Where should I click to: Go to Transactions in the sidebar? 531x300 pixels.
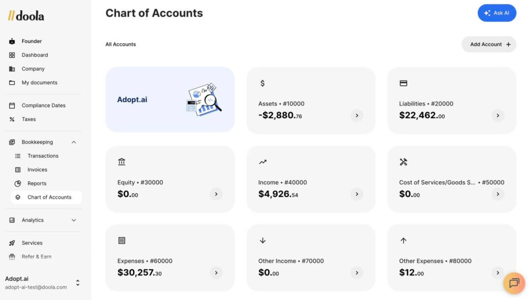click(43, 156)
